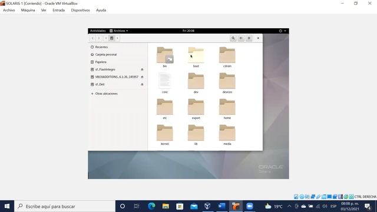Show hidden system tray icons

click(289, 206)
